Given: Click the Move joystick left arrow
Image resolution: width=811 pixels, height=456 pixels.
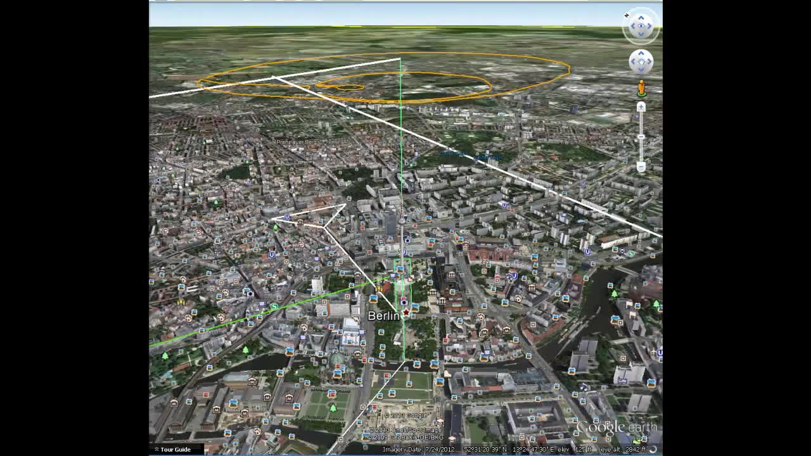Looking at the screenshot, I should click(x=632, y=61).
